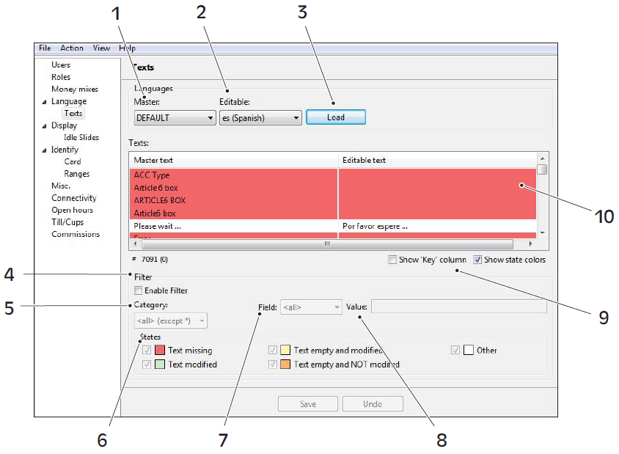Viewport: 619px width, 454px height.
Task: Open the File menu
Action: pos(45,48)
